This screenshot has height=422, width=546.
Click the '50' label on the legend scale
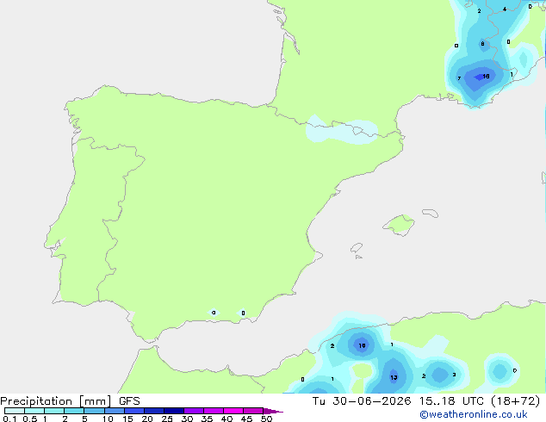coord(266,419)
